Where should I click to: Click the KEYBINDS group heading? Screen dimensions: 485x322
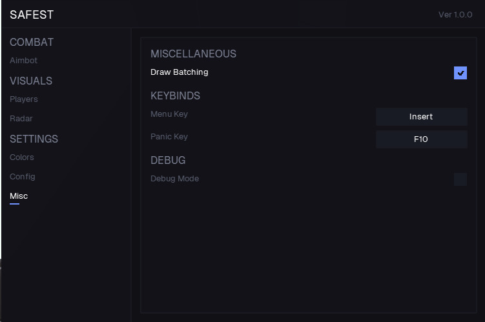click(176, 96)
